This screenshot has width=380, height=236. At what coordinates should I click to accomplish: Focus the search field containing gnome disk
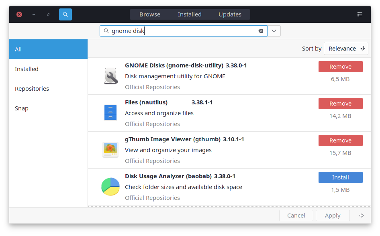(x=184, y=31)
